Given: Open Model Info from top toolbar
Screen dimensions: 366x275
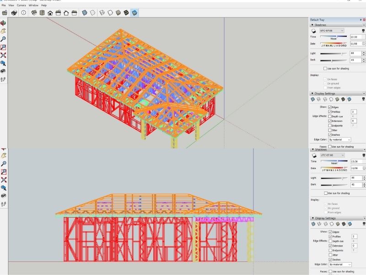Looking at the screenshot, I should click(x=23, y=13).
